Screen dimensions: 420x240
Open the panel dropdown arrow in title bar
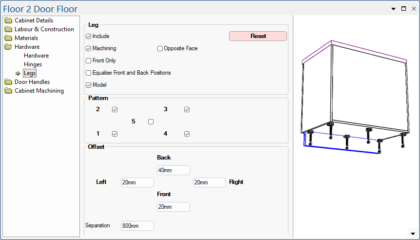coord(393,9)
